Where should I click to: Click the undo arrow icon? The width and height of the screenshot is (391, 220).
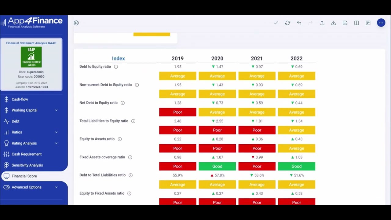click(x=299, y=23)
